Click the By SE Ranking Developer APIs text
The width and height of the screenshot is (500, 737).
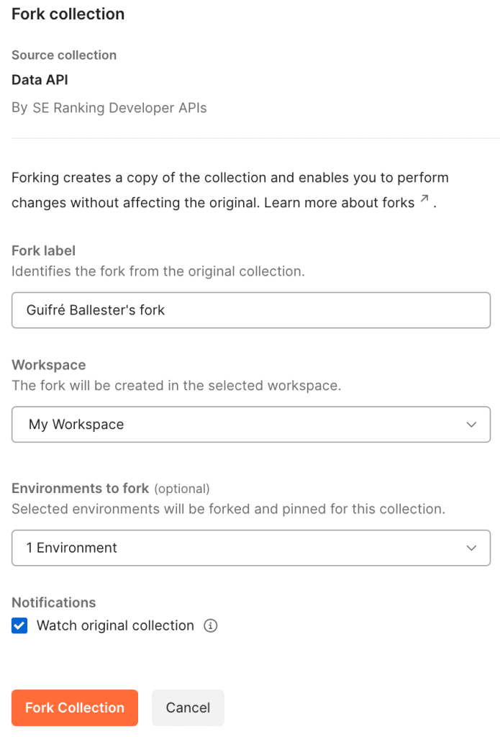pyautogui.click(x=109, y=108)
